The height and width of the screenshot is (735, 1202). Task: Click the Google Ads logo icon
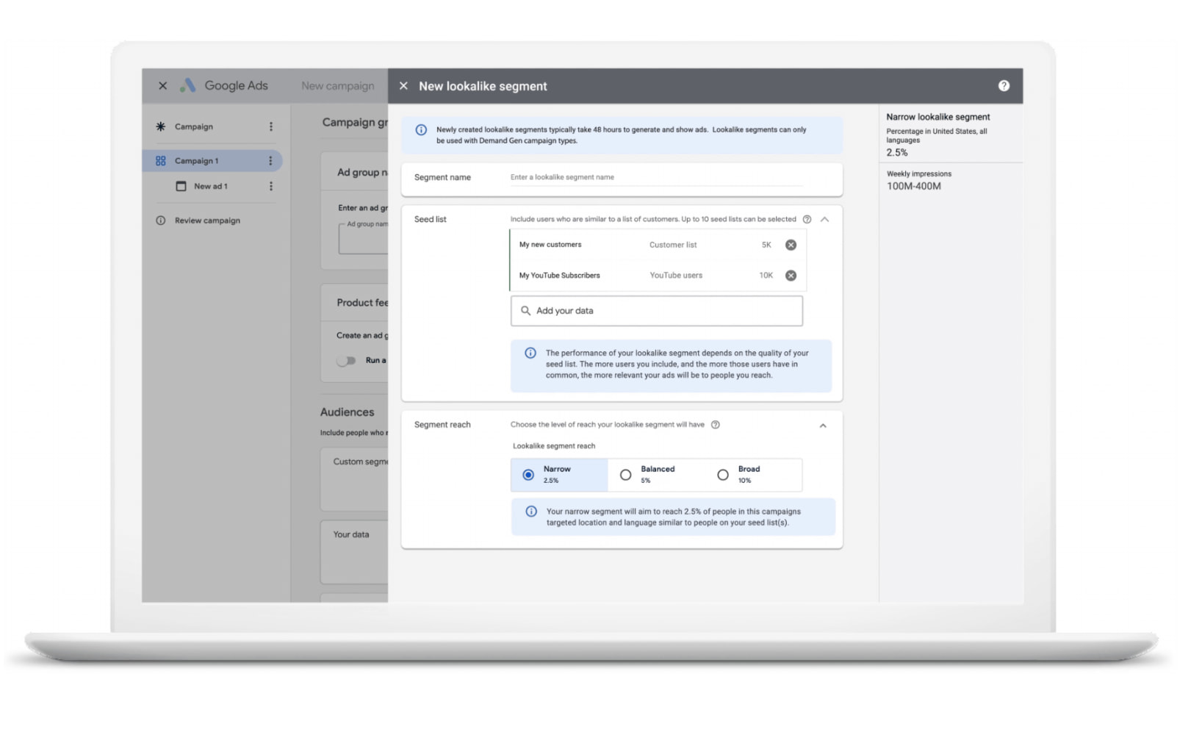[188, 86]
